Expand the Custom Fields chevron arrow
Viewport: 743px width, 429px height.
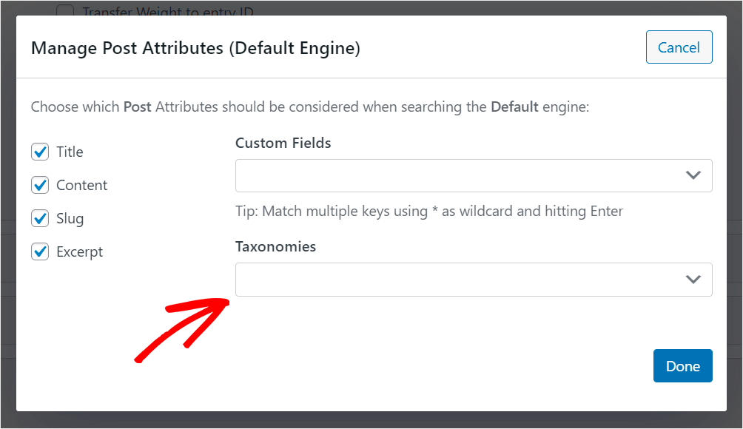tap(693, 176)
